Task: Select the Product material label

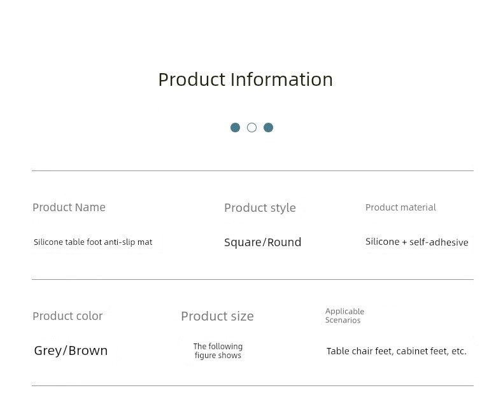Action: (x=400, y=207)
